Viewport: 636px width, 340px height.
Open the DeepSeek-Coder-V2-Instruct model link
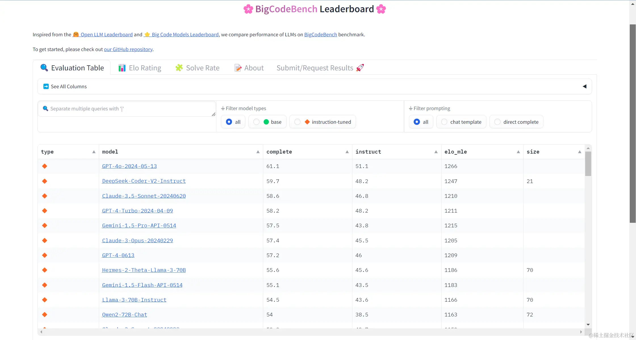tap(144, 181)
